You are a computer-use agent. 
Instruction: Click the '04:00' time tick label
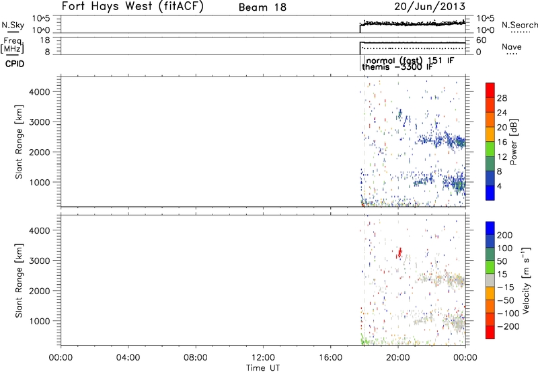(128, 358)
